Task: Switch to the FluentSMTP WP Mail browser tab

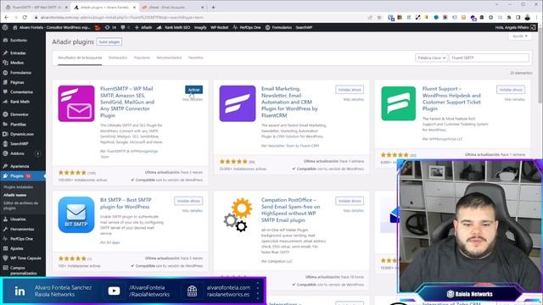Action: (x=36, y=8)
